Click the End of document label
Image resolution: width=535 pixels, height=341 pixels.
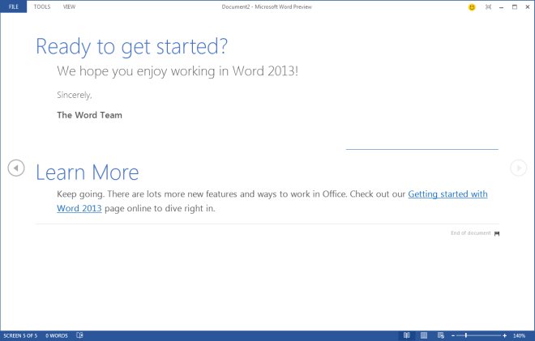pos(470,233)
